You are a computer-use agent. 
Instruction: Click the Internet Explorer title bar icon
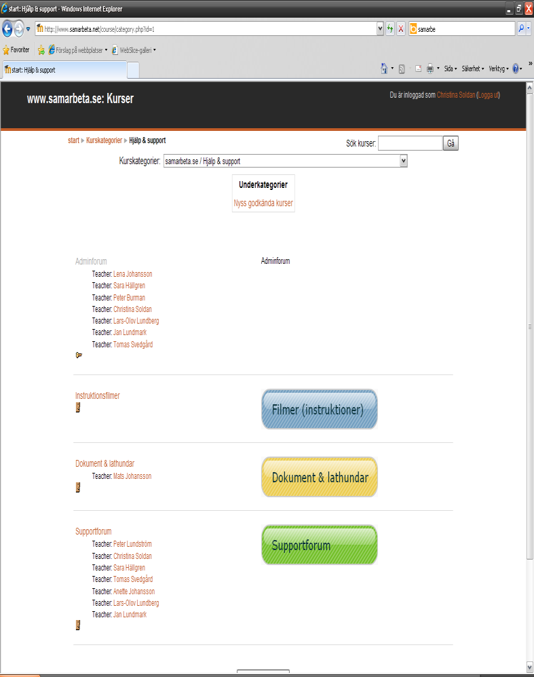pyautogui.click(x=4, y=9)
